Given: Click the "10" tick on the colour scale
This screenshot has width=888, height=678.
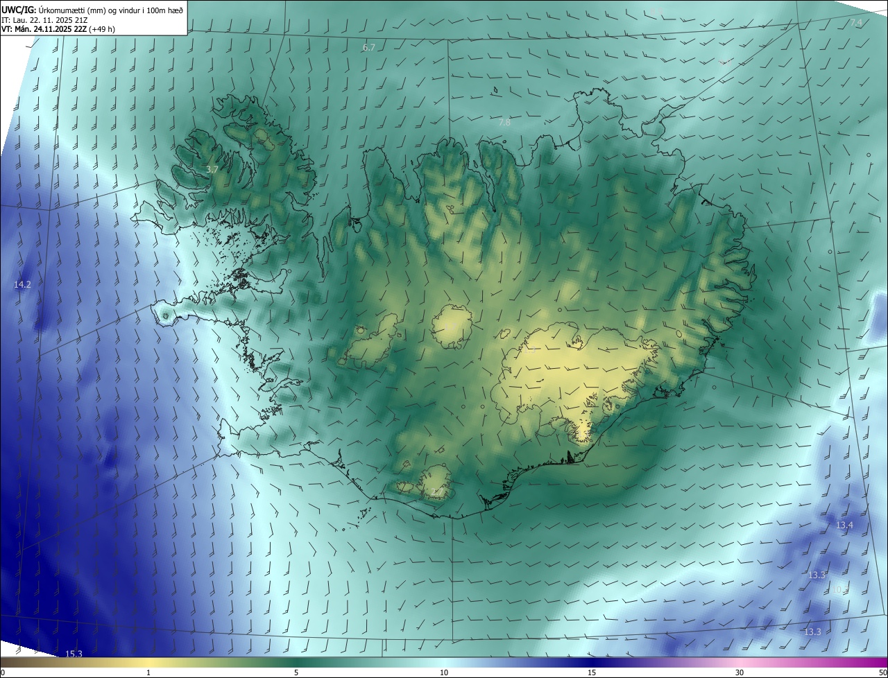Looking at the screenshot, I should (x=444, y=673).
